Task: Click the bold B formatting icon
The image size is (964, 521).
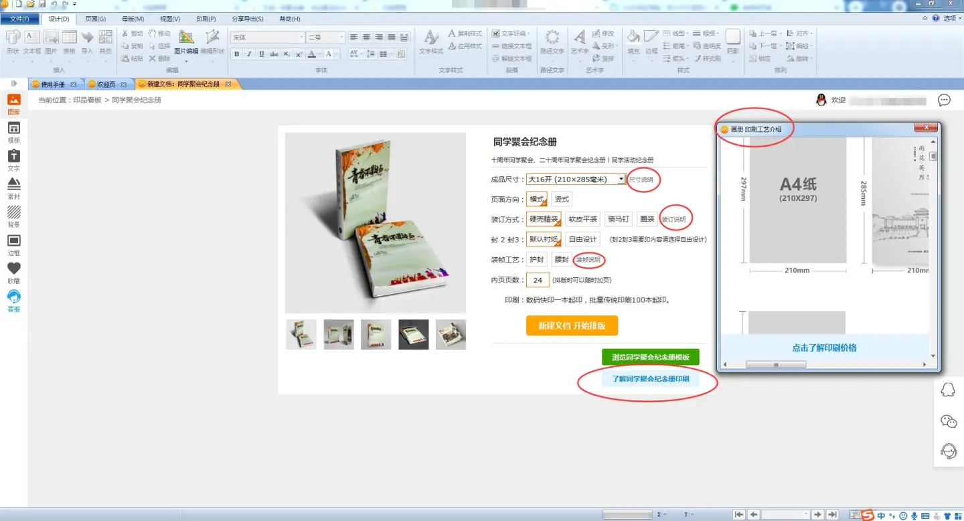Action: click(236, 54)
